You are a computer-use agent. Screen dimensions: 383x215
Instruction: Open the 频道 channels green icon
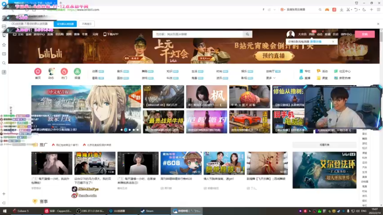78,71
